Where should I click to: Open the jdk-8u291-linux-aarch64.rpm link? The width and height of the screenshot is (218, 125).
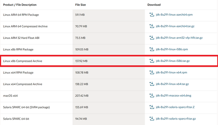[174, 15]
